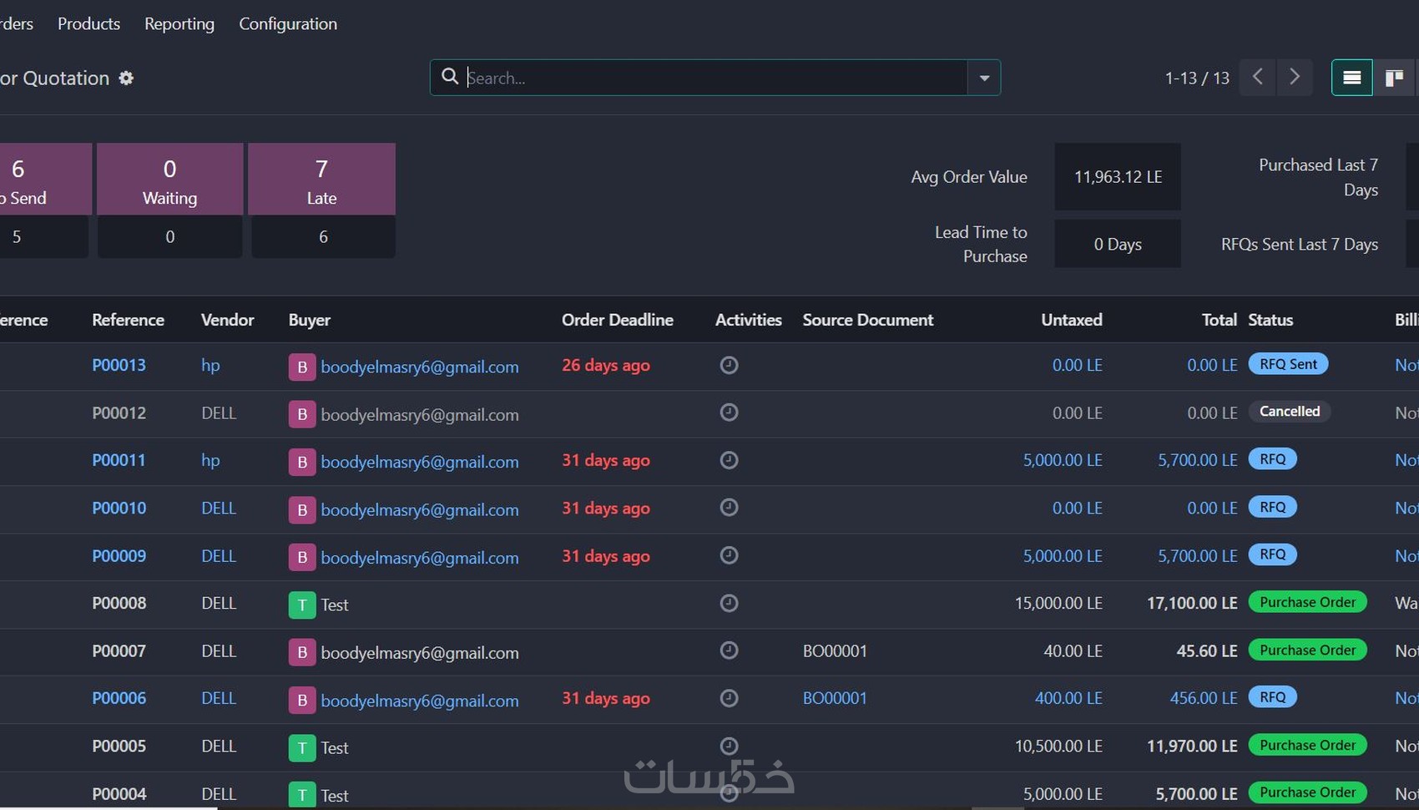Go to previous page of records
This screenshot has height=810, width=1419.
[1257, 78]
